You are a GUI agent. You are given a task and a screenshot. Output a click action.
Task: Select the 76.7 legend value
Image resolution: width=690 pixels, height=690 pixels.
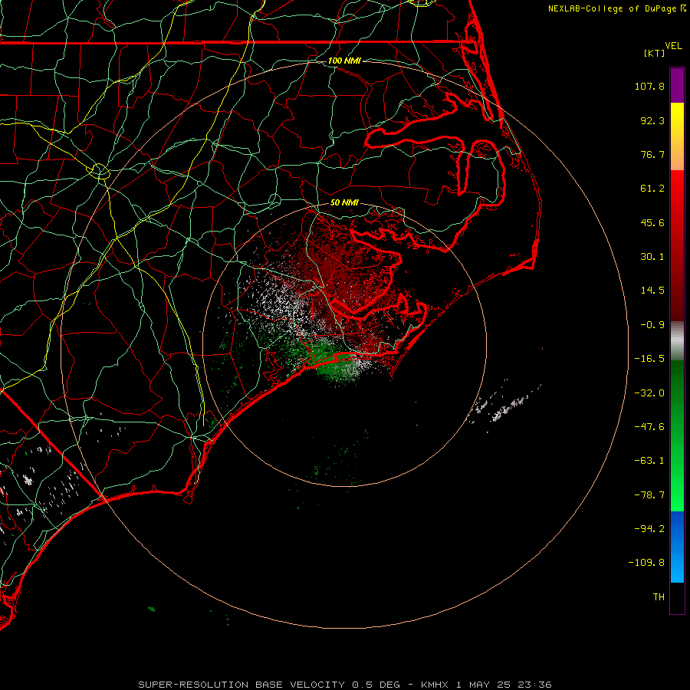point(652,154)
